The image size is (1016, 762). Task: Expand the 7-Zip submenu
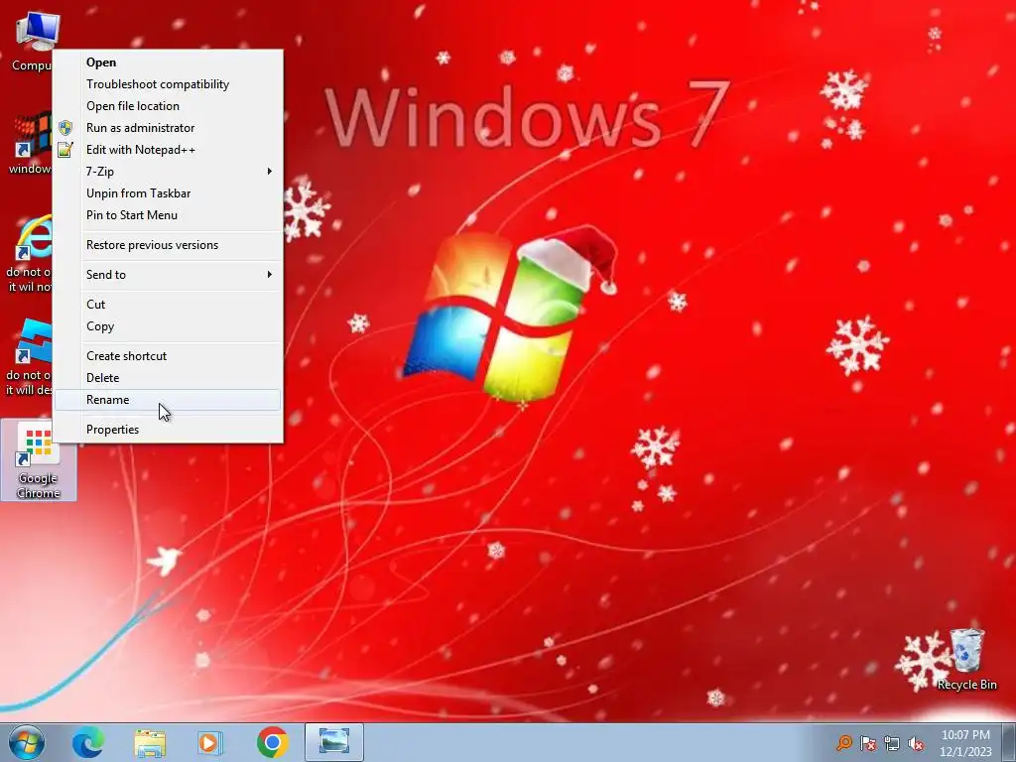pos(167,172)
